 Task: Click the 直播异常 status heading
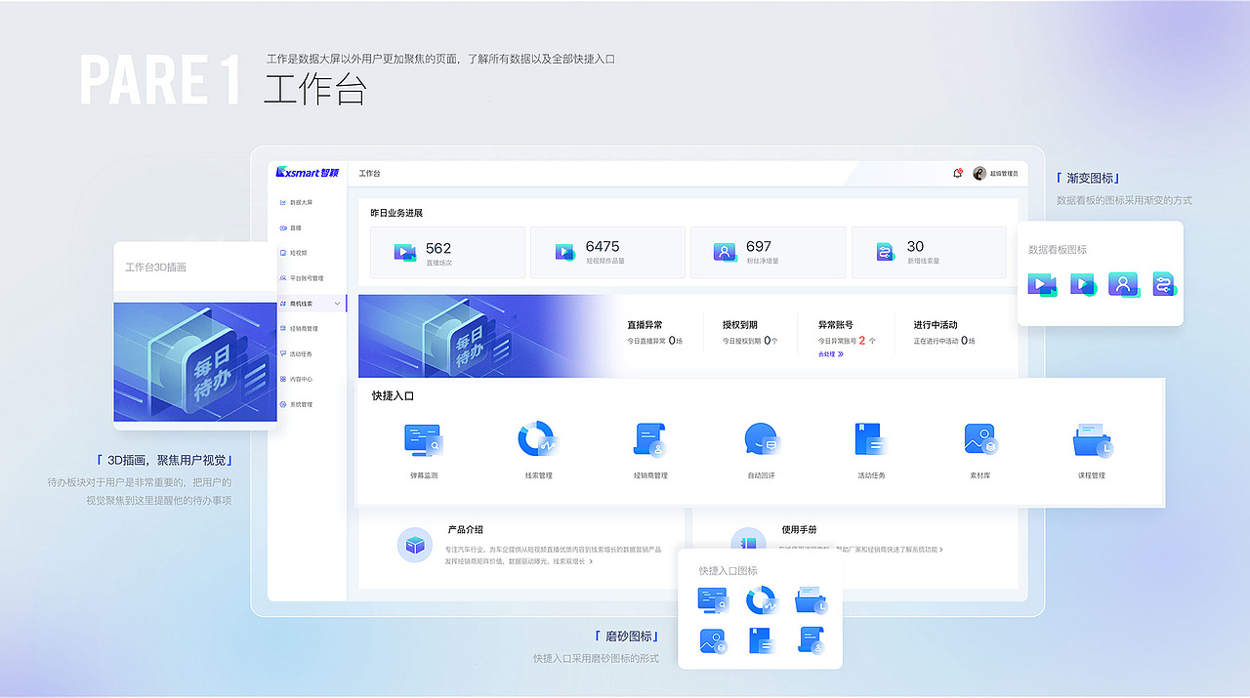tap(646, 325)
